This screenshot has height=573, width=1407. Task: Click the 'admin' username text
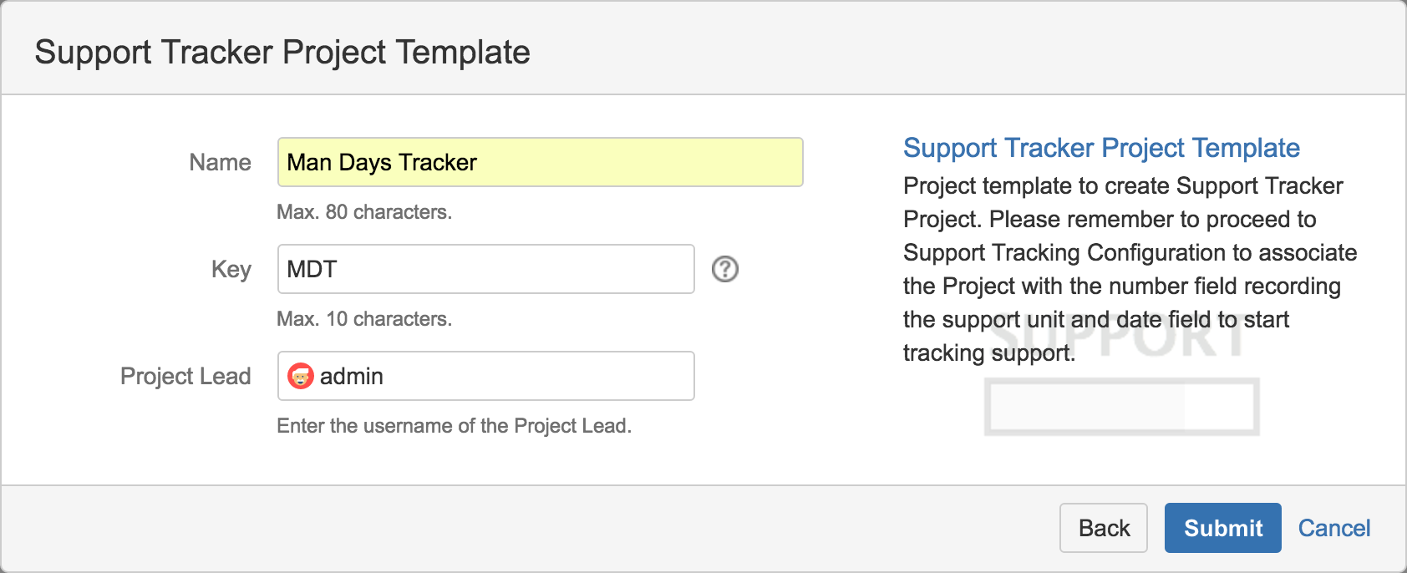[x=352, y=376]
